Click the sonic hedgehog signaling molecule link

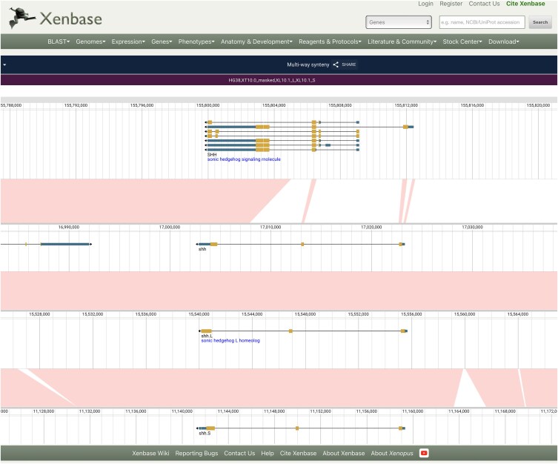[244, 159]
